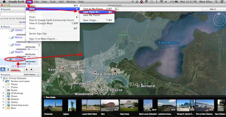The width and height of the screenshot is (226, 117).
Task: Collapse the Layers panel triangle
Action: [2, 75]
